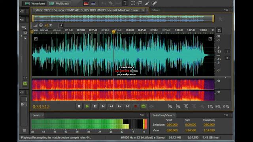Screen dimensions: 253x142
Task: Select the Time Selection tool
Action: click(x=125, y=3)
